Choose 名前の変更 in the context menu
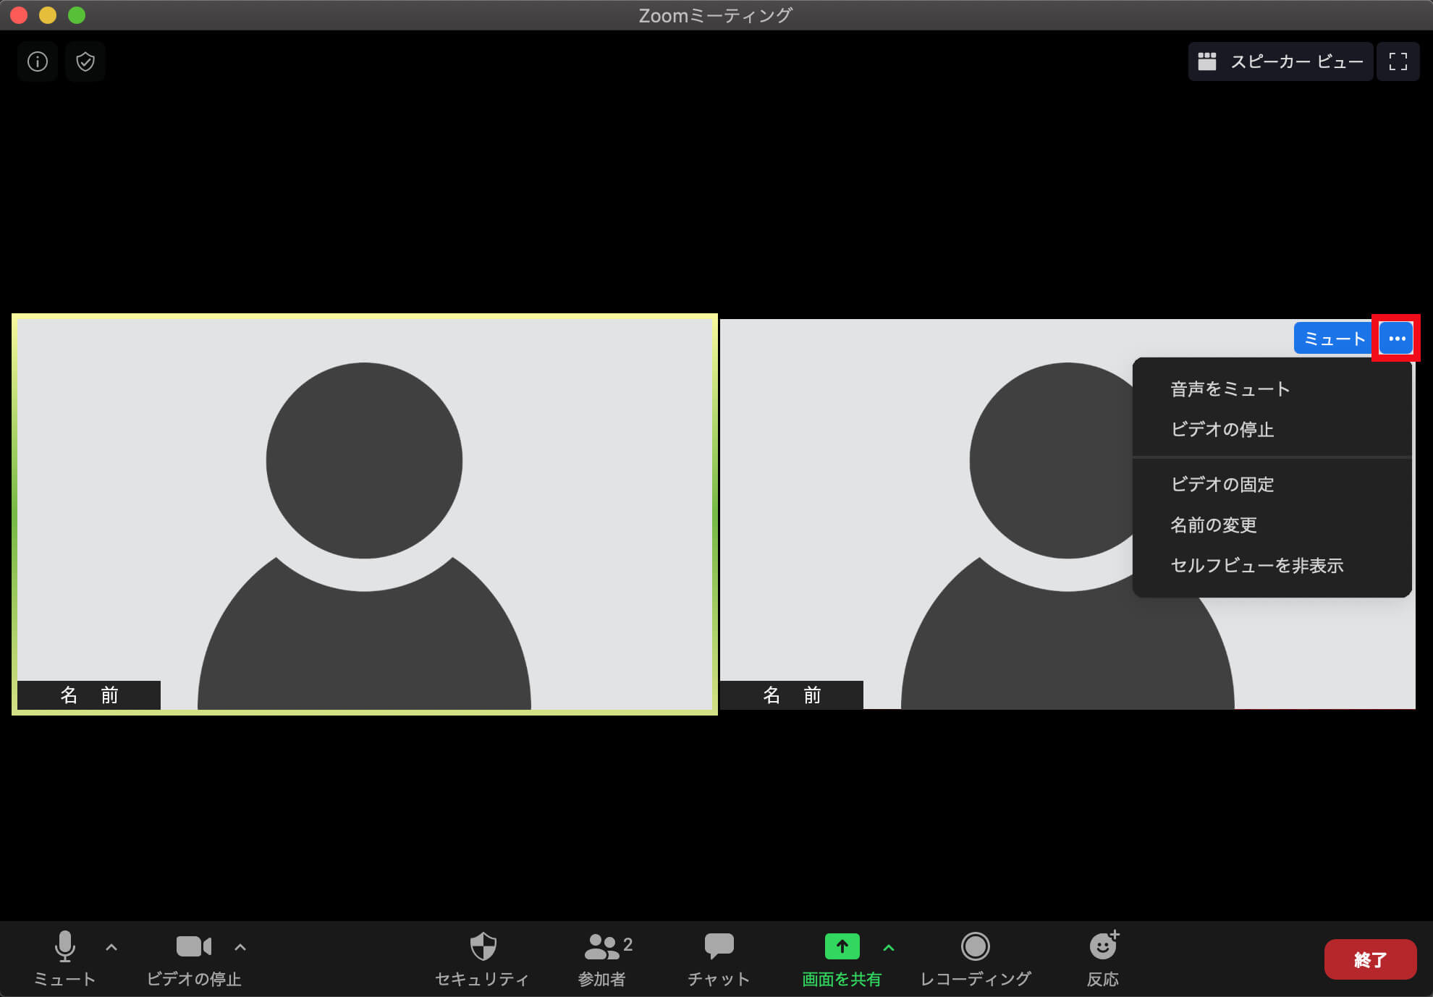 point(1213,525)
